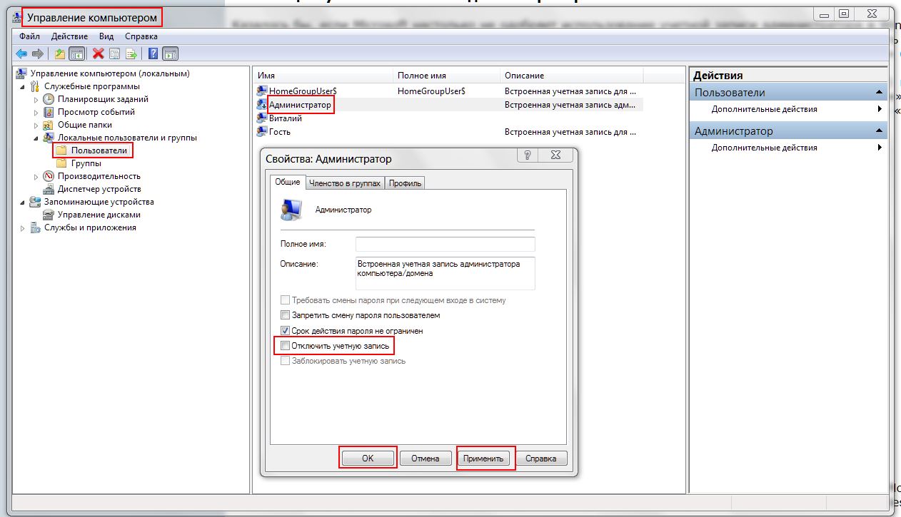Expand the Производительность tree node
Screen dimensions: 901x517
pyautogui.click(x=36, y=176)
